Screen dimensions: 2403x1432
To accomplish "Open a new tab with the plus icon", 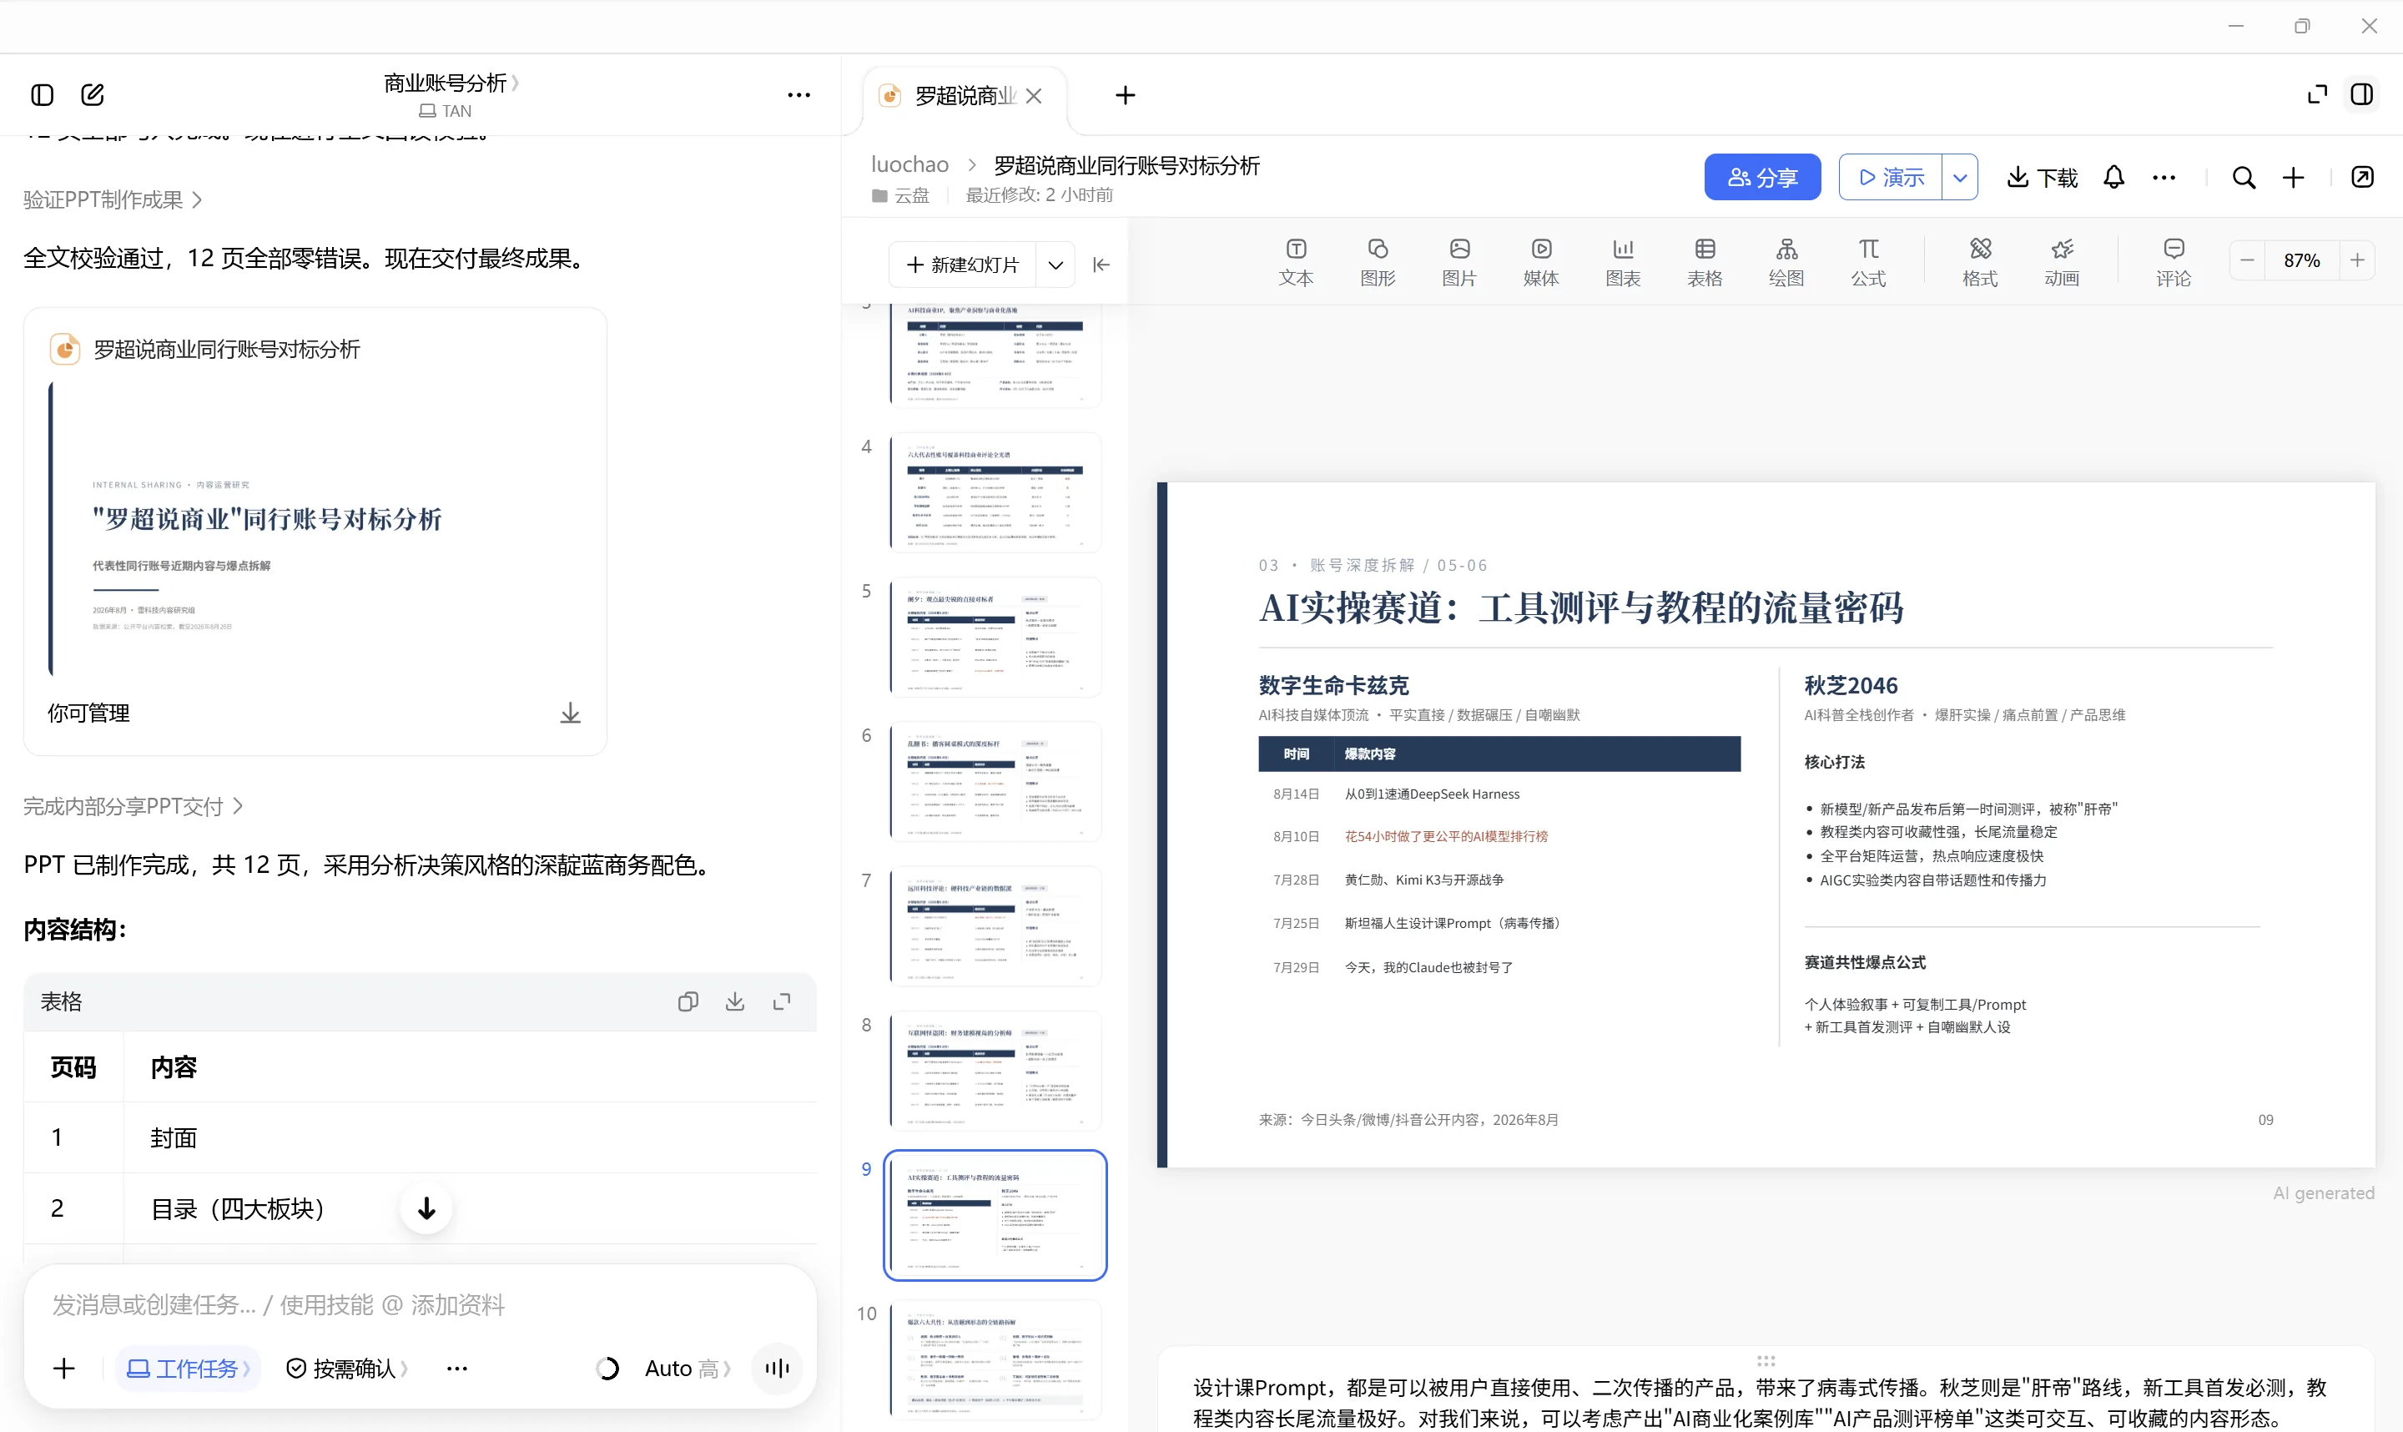I will click(1125, 95).
